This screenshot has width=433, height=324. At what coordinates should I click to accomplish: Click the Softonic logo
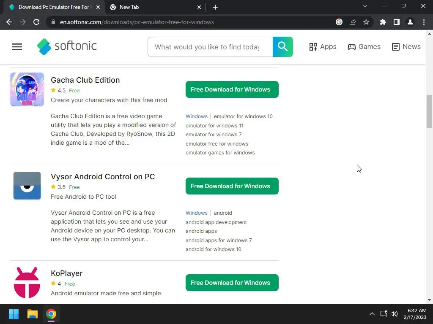[x=67, y=46]
